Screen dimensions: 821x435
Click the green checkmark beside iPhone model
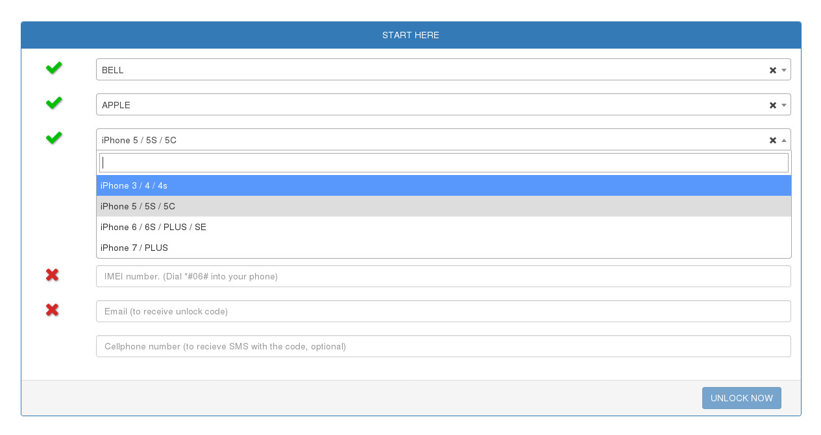[54, 137]
